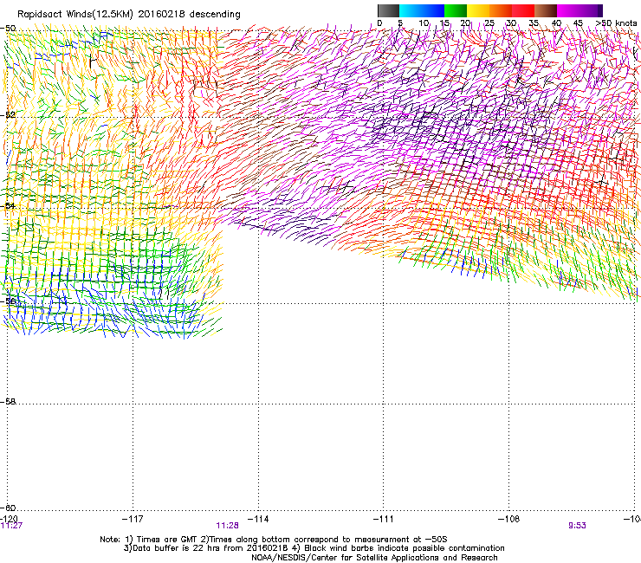Click the -111 longitude label

tap(383, 519)
